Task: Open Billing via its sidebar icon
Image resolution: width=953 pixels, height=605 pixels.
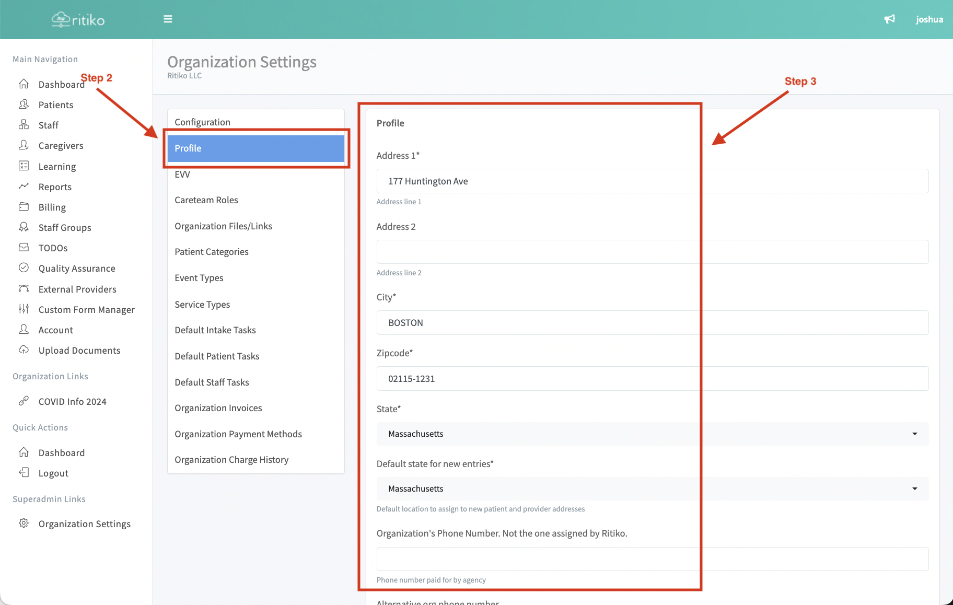Action: click(x=24, y=207)
